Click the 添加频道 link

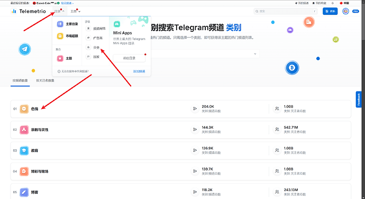point(139,71)
